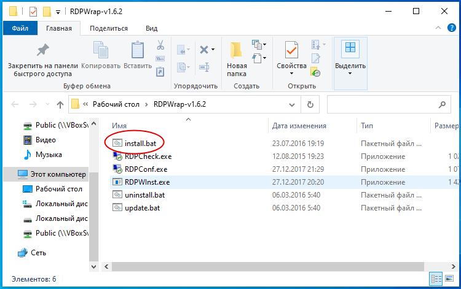This screenshot has width=461, height=289.
Task: Click properties checkmark in quick access toolbar
Action: tap(33, 12)
